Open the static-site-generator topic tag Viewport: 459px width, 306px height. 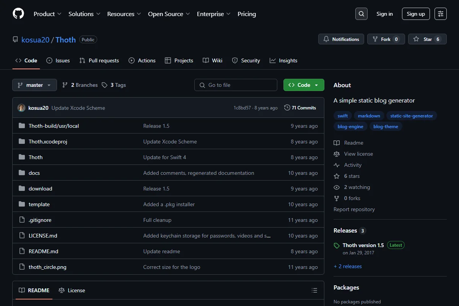coord(412,116)
